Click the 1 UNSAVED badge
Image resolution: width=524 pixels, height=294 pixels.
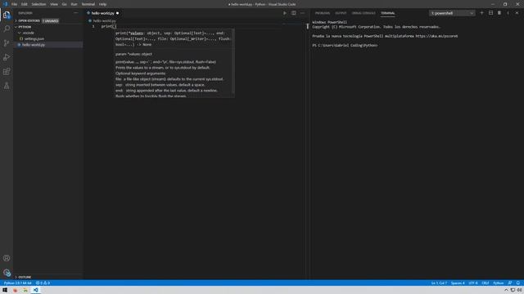(51, 20)
